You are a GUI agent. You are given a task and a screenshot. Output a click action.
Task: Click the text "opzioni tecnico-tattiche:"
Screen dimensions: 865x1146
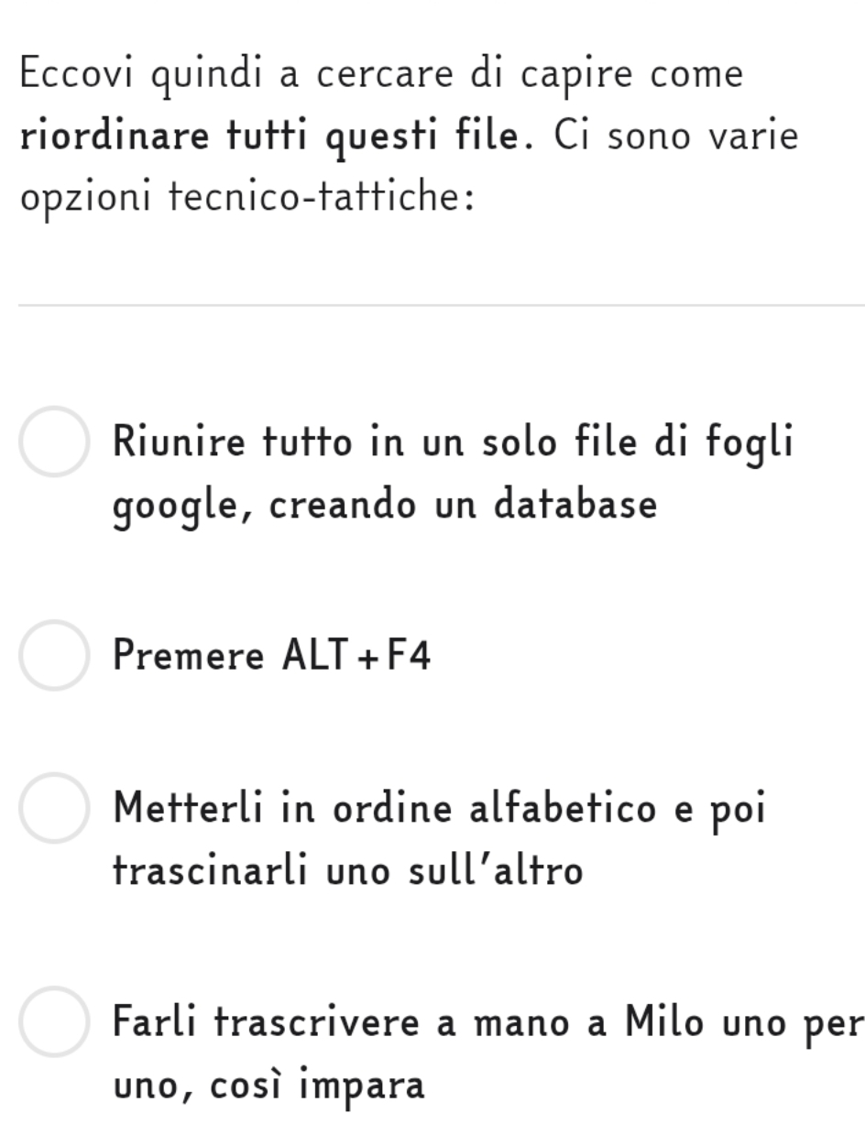(x=247, y=197)
